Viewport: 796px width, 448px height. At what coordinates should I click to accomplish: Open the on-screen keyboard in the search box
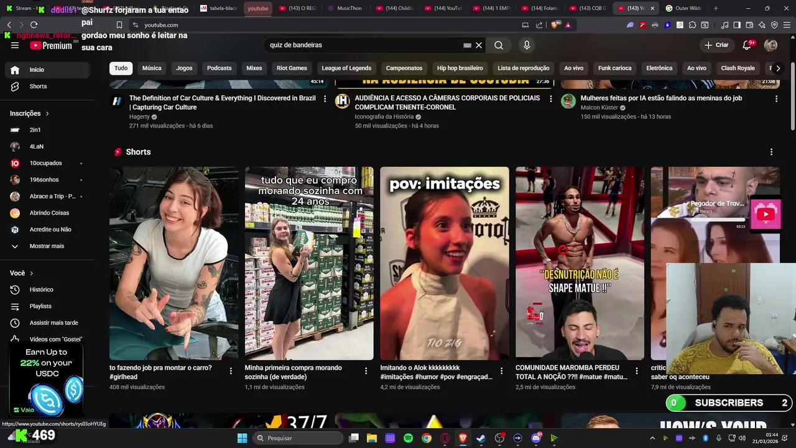point(467,45)
